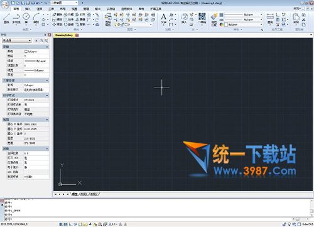Image resolution: width=314 pixels, height=227 pixels.
Task: Switch to the Model layout tab
Action: 75,194
